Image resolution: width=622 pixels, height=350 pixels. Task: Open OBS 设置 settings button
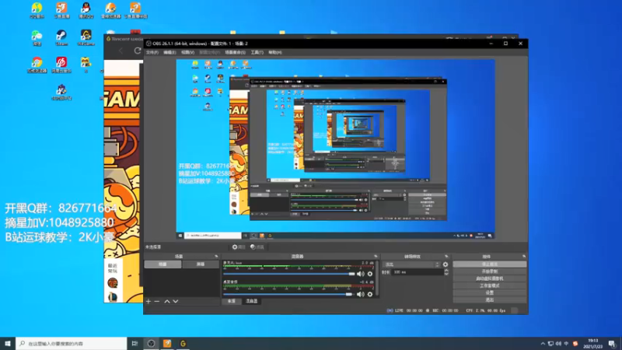[x=490, y=293]
